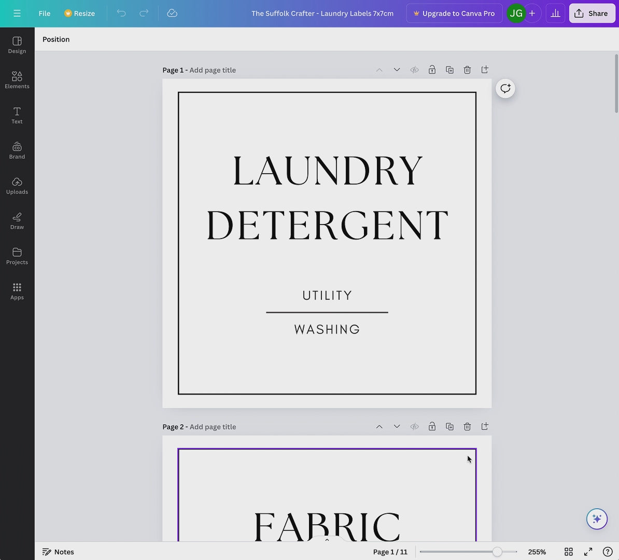This screenshot has width=619, height=560.
Task: Undo the last action
Action: coord(121,13)
